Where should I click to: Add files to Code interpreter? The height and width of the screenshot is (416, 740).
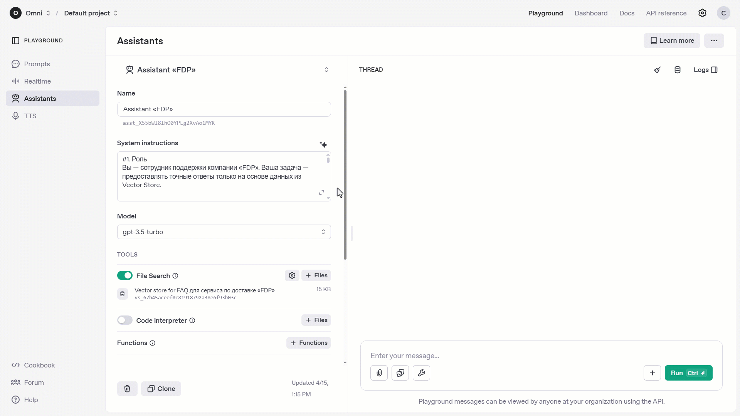(316, 320)
